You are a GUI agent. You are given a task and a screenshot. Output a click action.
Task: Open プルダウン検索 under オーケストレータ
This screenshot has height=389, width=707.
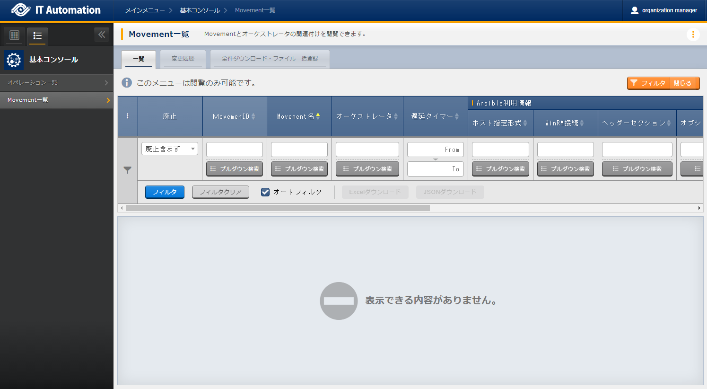tap(367, 169)
